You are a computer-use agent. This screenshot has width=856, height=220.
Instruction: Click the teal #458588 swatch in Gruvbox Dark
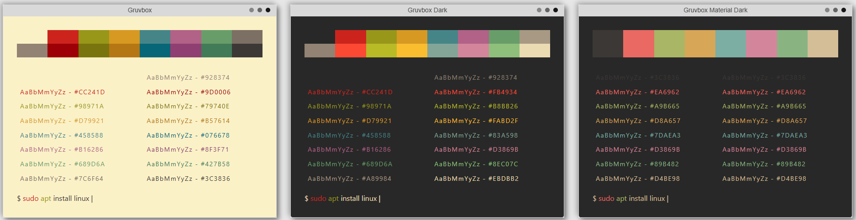point(443,37)
